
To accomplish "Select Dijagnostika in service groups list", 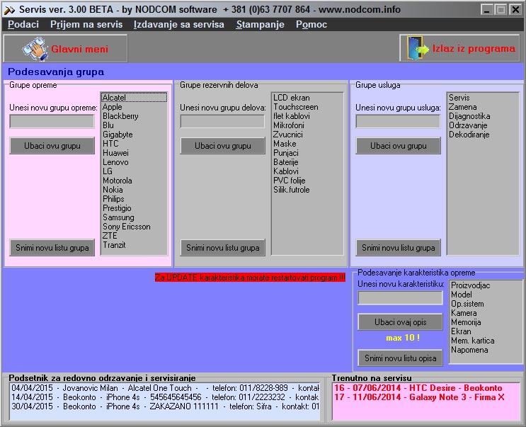I will point(483,116).
